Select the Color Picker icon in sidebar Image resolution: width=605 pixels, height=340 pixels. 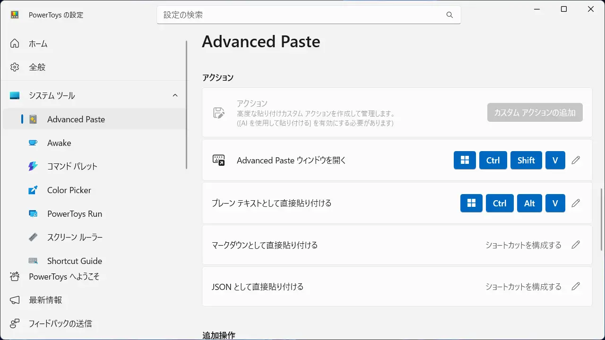click(x=33, y=190)
